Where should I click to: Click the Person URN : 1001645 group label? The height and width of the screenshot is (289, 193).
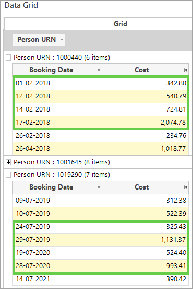point(62,162)
